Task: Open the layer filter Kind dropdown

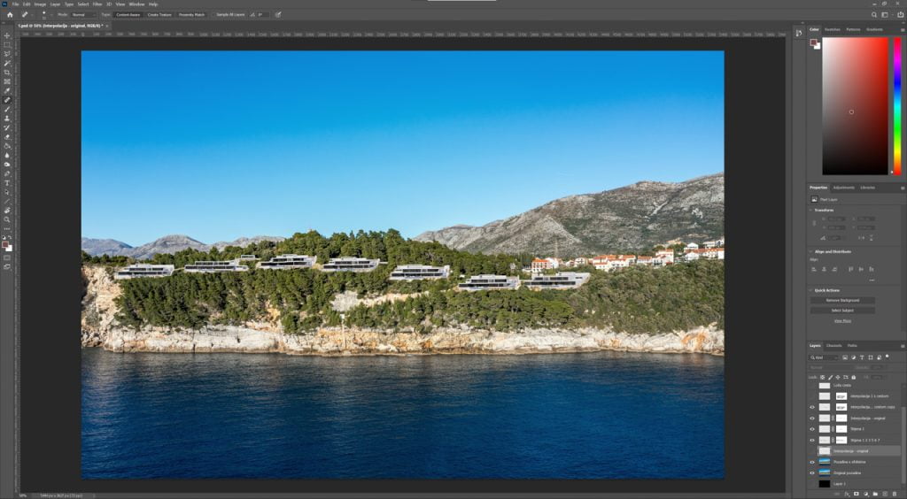Action: [824, 357]
